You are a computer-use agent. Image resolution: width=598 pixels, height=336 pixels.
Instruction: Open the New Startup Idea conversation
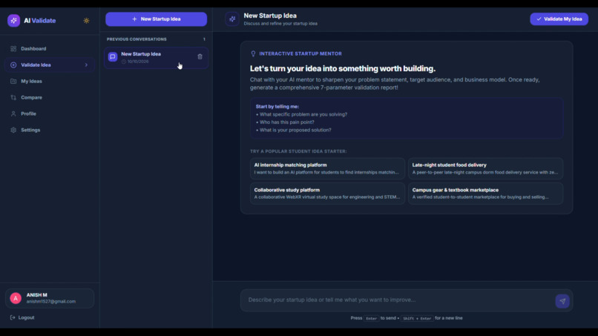(x=156, y=58)
